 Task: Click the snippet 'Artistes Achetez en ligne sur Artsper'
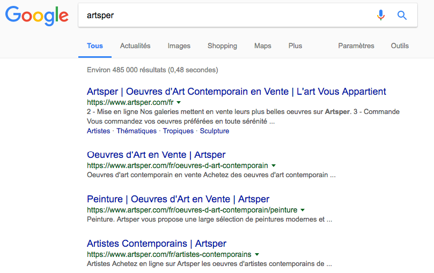(x=209, y=263)
